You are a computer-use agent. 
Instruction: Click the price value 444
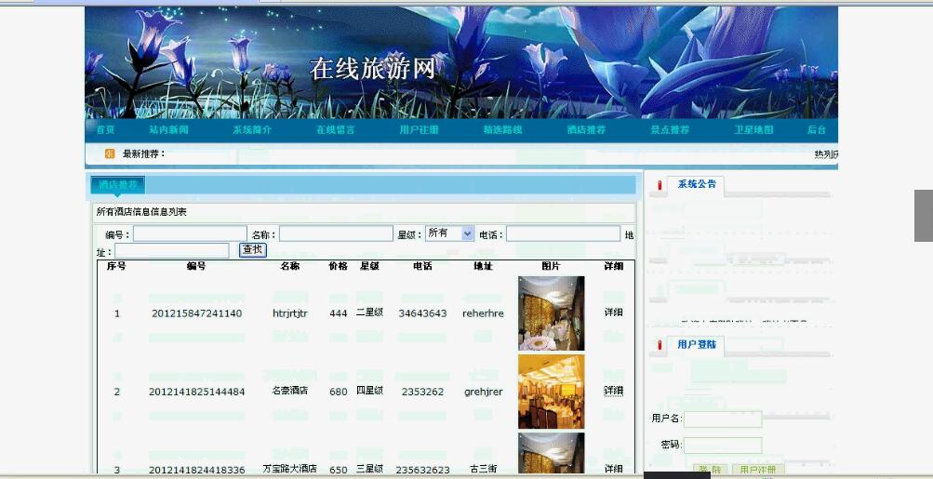tap(338, 313)
